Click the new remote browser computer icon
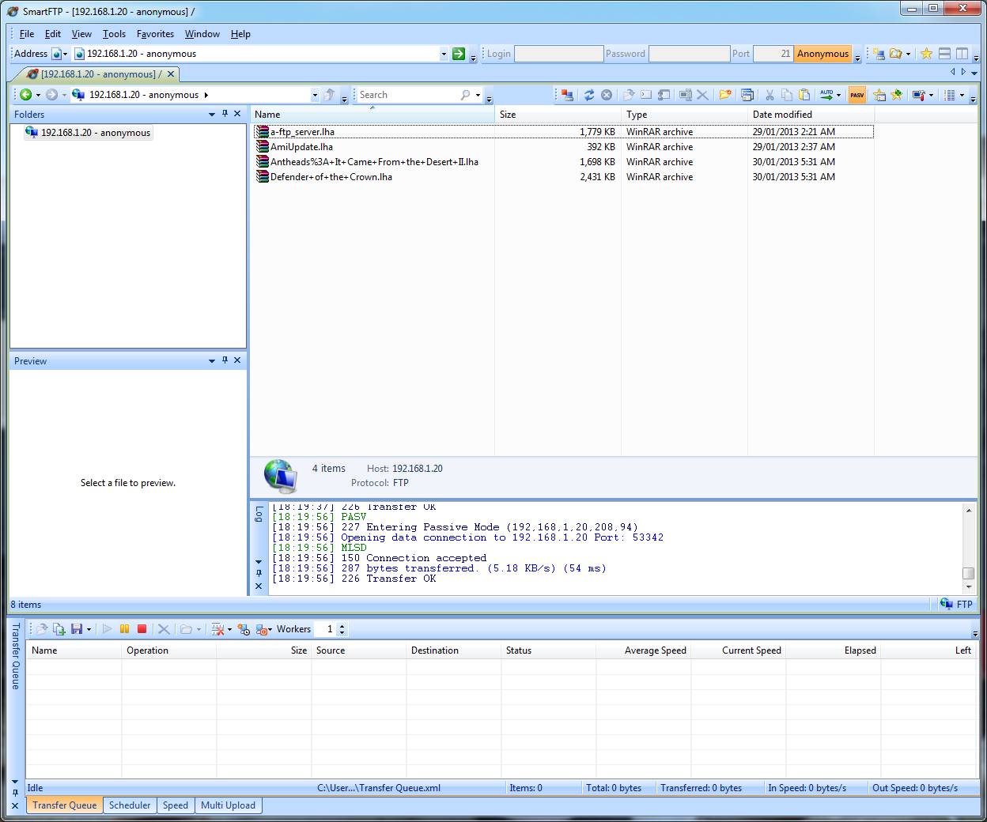Screen dimensions: 987x822 879,54
